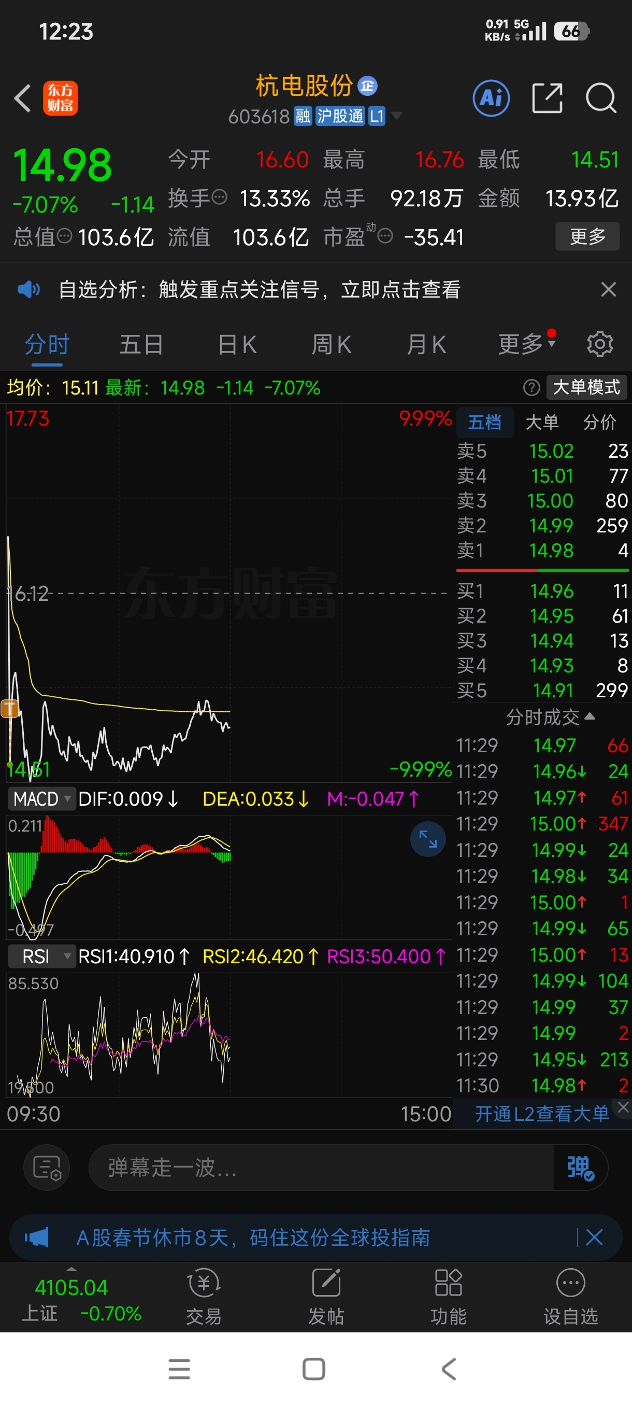Toggle the 弹 danmaku switch
Image resolution: width=632 pixels, height=1406 pixels.
point(580,1168)
